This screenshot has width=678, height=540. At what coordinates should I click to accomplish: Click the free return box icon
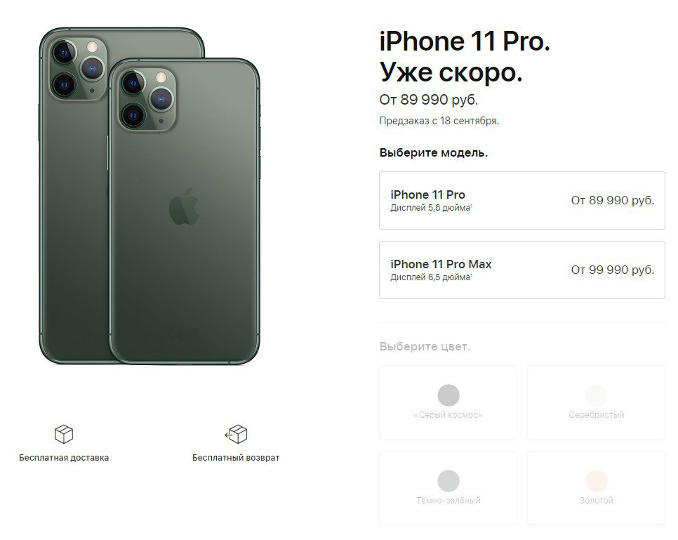[236, 434]
